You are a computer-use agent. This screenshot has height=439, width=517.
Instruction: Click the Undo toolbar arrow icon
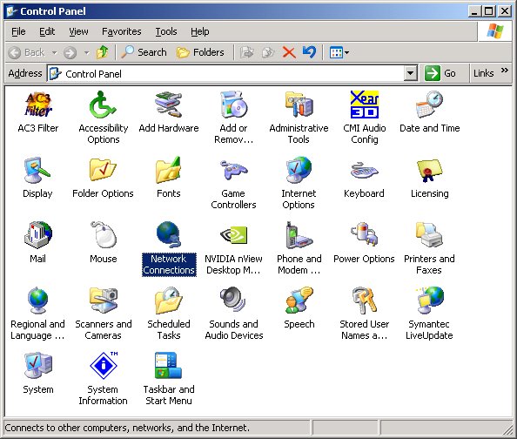[309, 52]
